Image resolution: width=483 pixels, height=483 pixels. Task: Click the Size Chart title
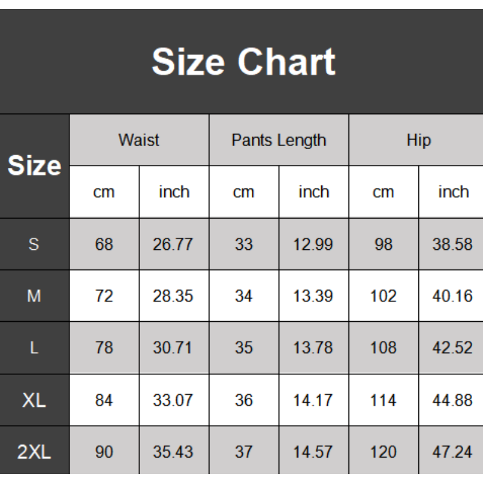(x=243, y=62)
